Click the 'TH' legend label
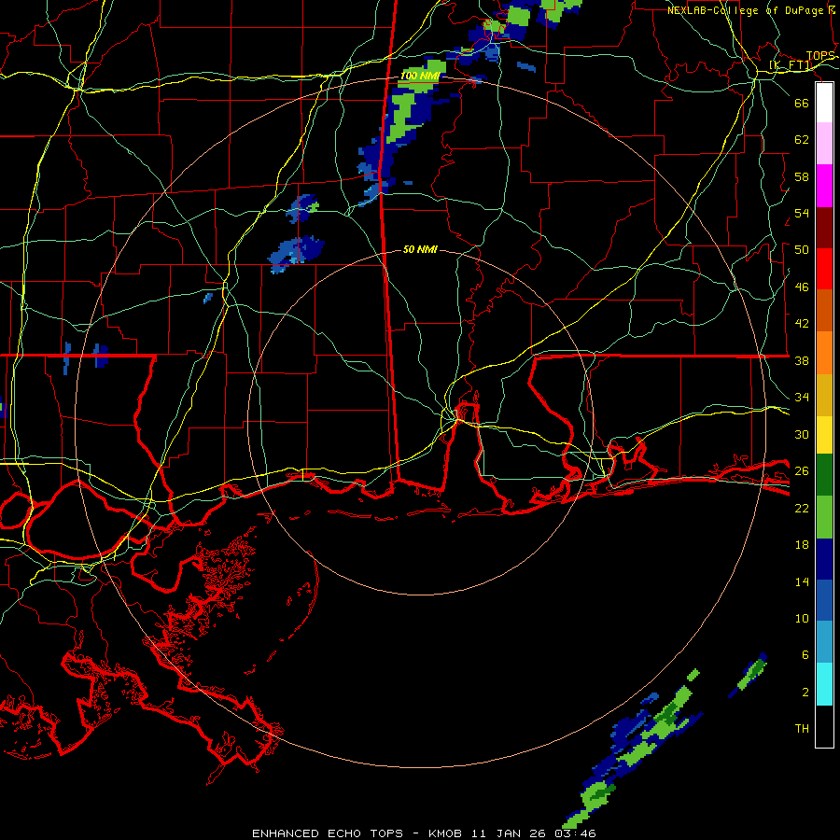 click(x=802, y=728)
